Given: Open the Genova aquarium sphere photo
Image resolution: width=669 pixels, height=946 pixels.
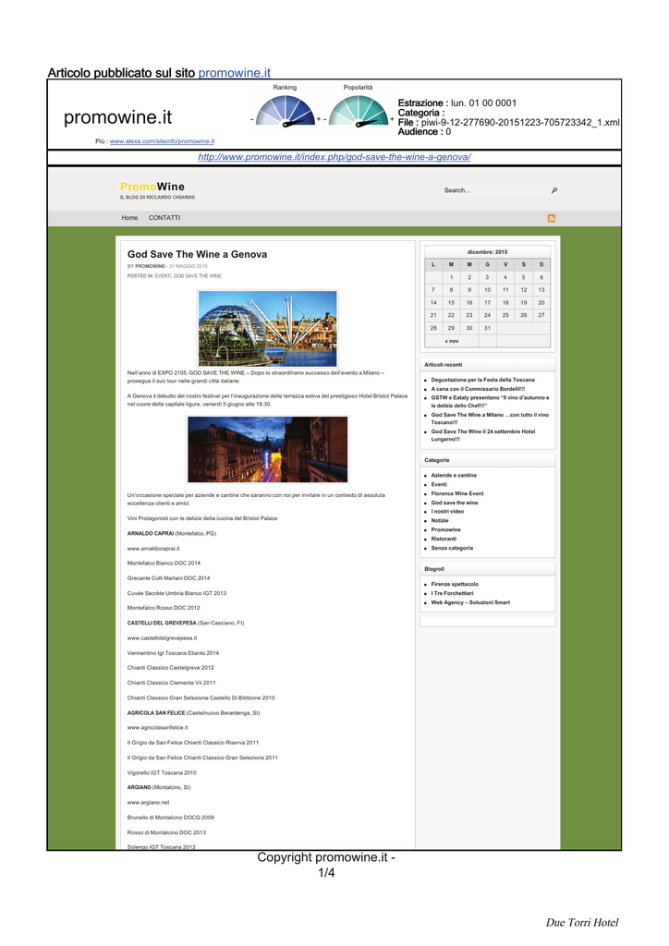Looking at the screenshot, I should point(268,328).
